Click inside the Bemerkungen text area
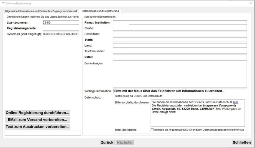 [180, 74]
